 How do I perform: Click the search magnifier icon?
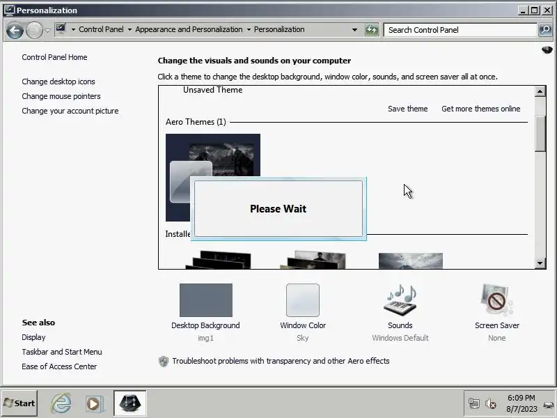(x=545, y=30)
